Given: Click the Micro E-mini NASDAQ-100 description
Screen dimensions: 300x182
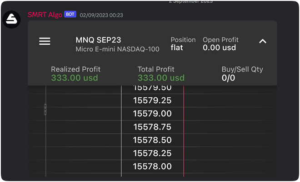Looking at the screenshot, I should [x=117, y=49].
